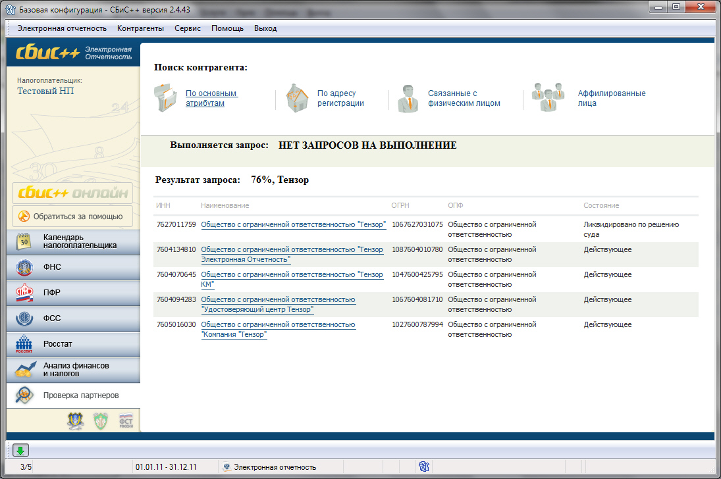
Task: Click the group icon for affiliated persons
Action: (x=548, y=97)
